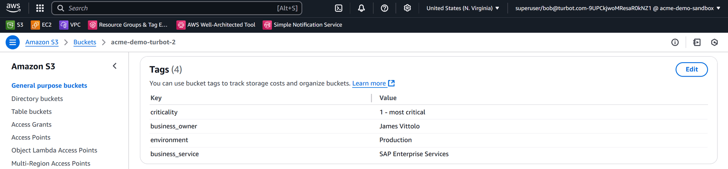This screenshot has width=728, height=169.
Task: Click the criticality tag key
Action: (164, 112)
